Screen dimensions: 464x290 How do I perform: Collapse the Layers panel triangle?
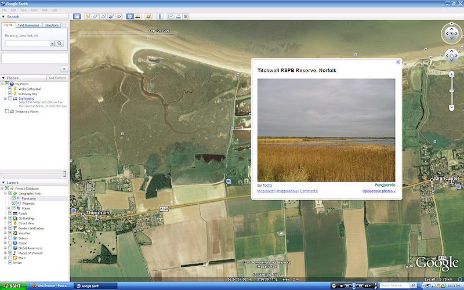3,183
